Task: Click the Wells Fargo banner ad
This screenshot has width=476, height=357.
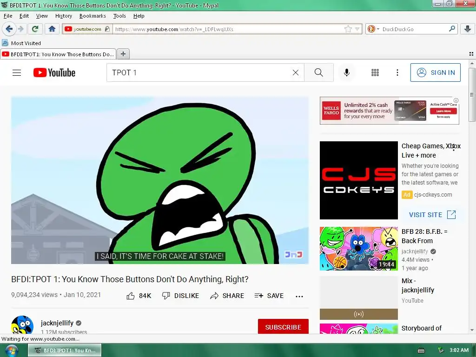Action: 389,111
